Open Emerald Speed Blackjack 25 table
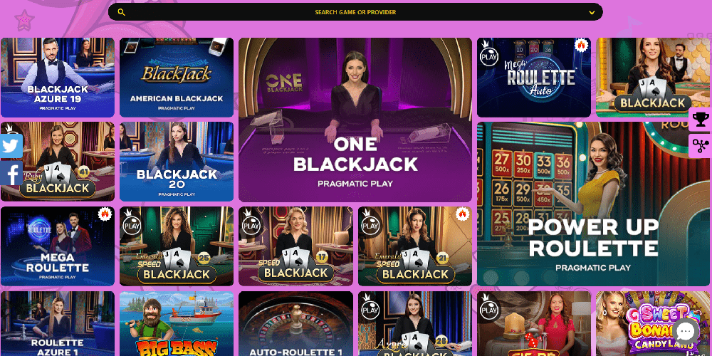712x356 pixels. pos(177,246)
